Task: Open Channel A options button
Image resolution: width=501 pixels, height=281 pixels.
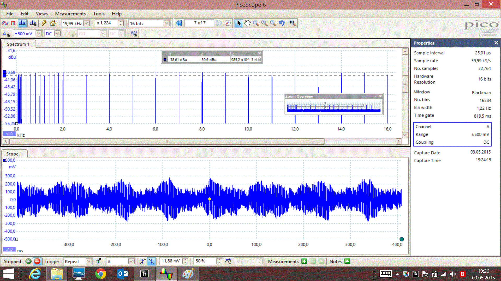Action: [6, 34]
